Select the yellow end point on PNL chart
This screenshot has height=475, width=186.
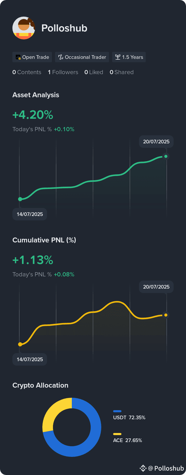point(166,315)
